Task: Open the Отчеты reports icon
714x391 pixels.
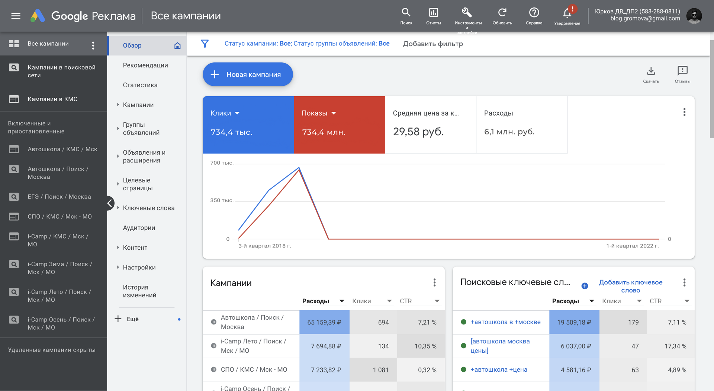Action: click(x=433, y=16)
